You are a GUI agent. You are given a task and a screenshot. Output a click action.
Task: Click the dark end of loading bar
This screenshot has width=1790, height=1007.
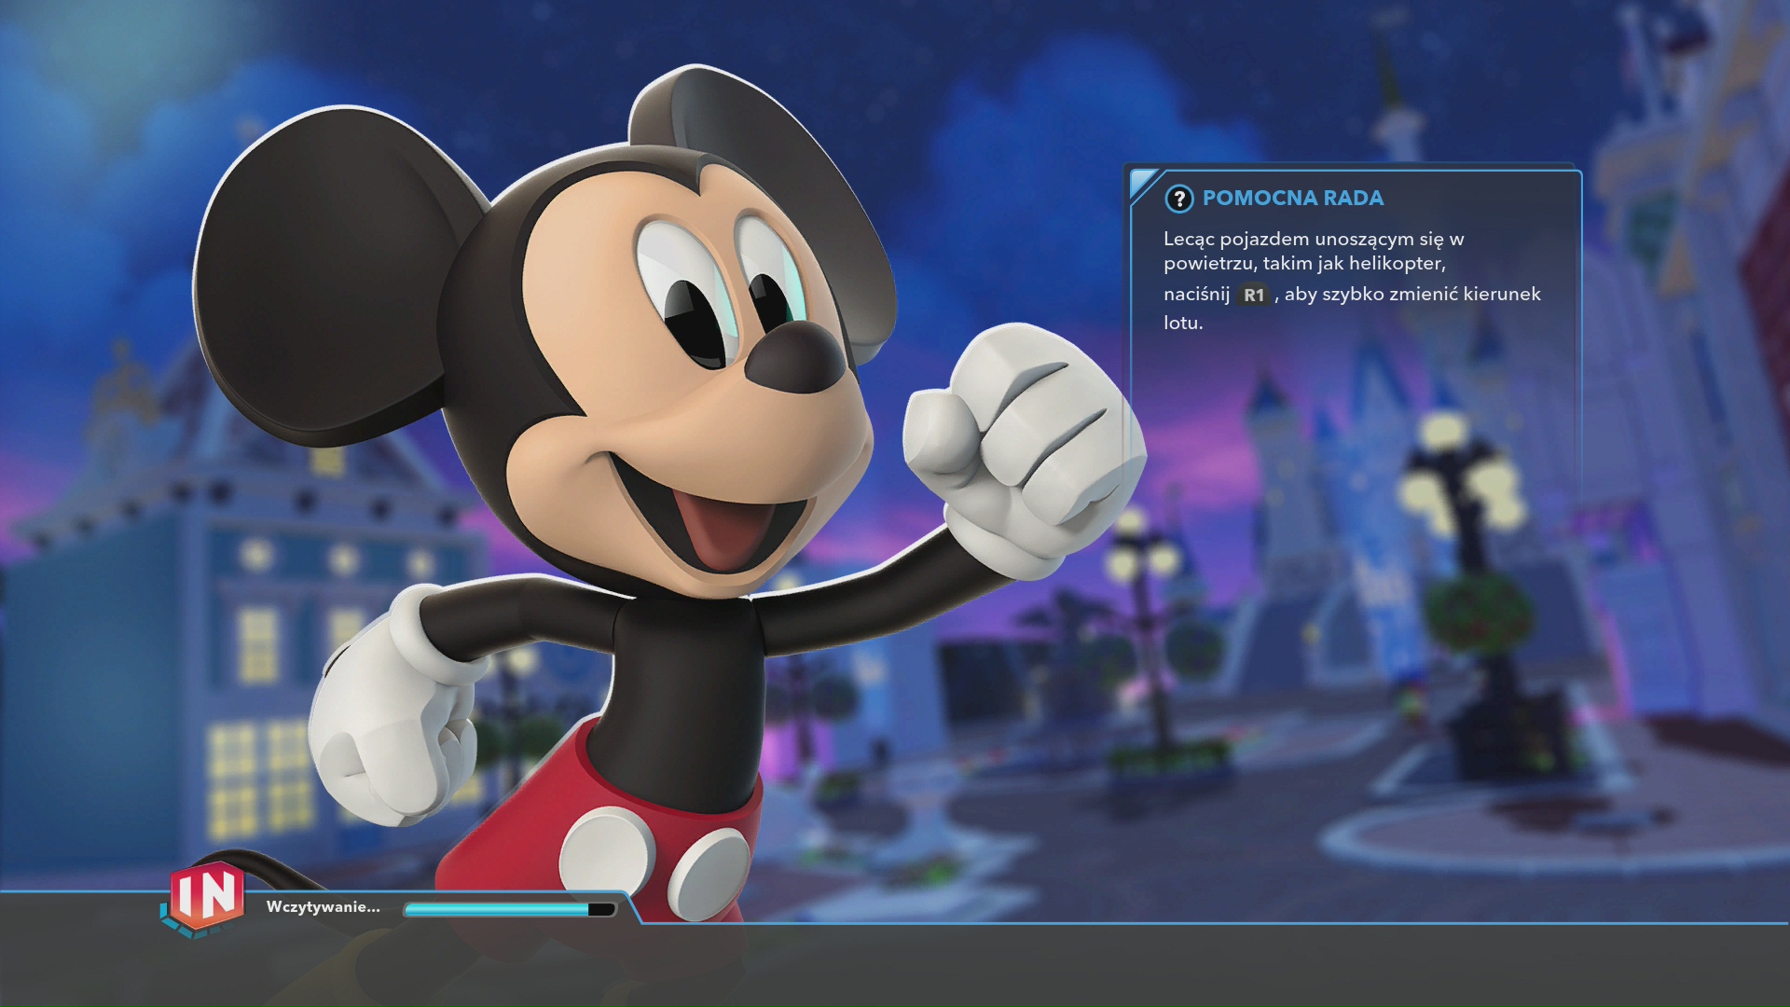(602, 909)
